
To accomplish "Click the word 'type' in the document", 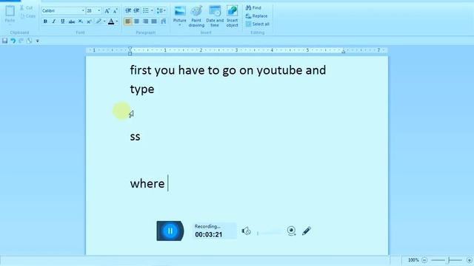I will point(142,89).
